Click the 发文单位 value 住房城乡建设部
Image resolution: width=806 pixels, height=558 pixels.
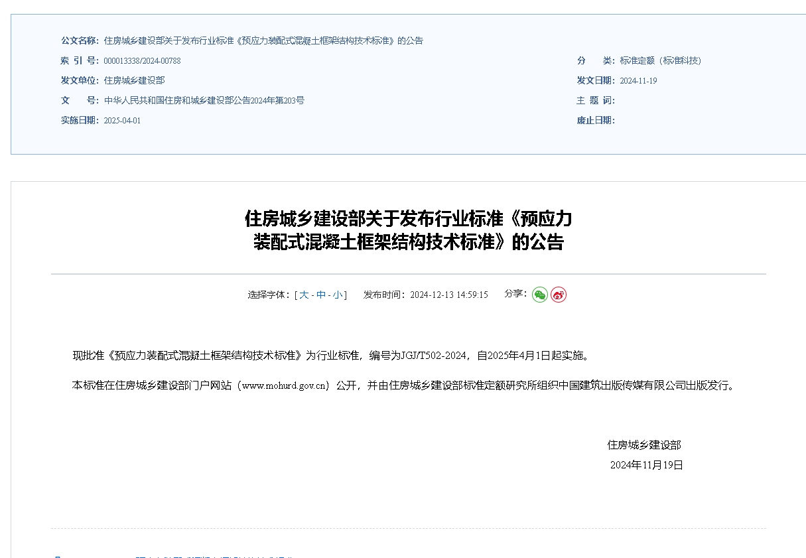(x=134, y=80)
